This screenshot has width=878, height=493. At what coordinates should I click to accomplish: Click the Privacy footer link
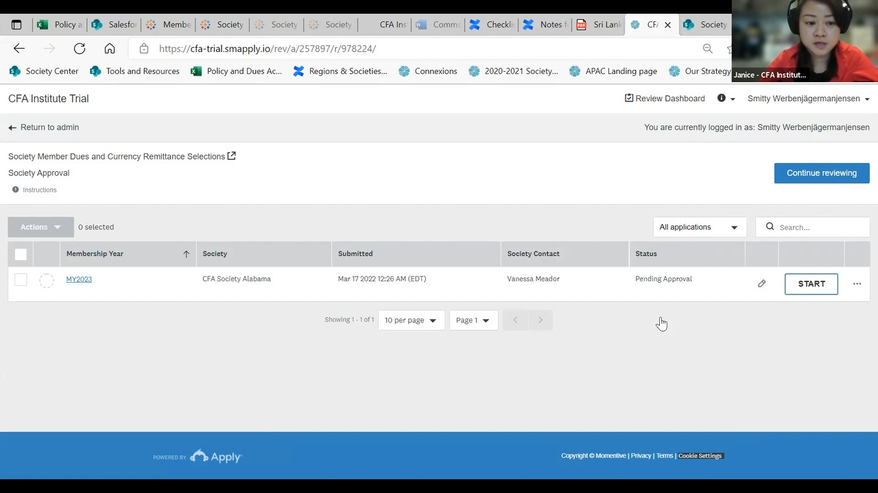(x=641, y=456)
